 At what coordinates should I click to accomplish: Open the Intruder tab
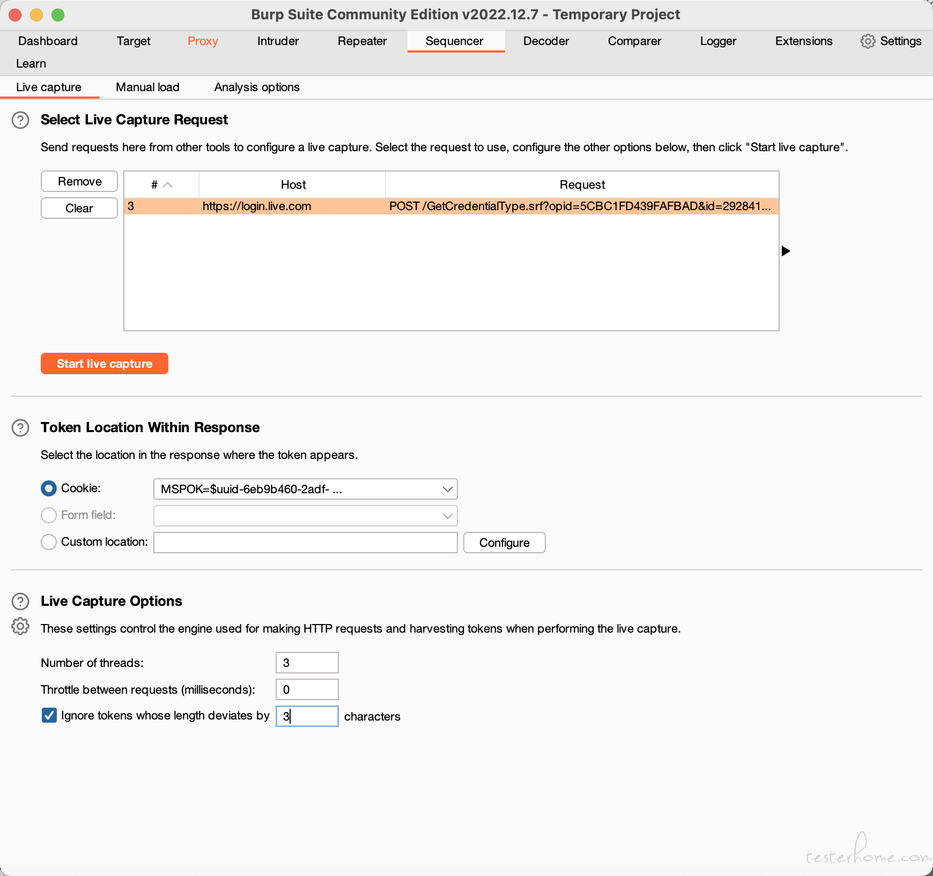click(278, 41)
